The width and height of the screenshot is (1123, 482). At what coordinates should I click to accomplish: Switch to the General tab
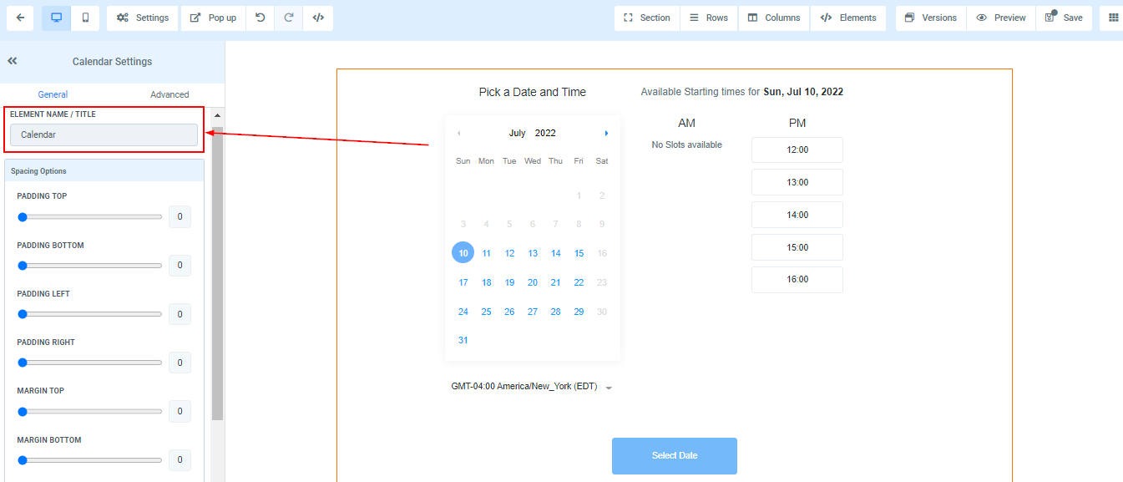53,94
